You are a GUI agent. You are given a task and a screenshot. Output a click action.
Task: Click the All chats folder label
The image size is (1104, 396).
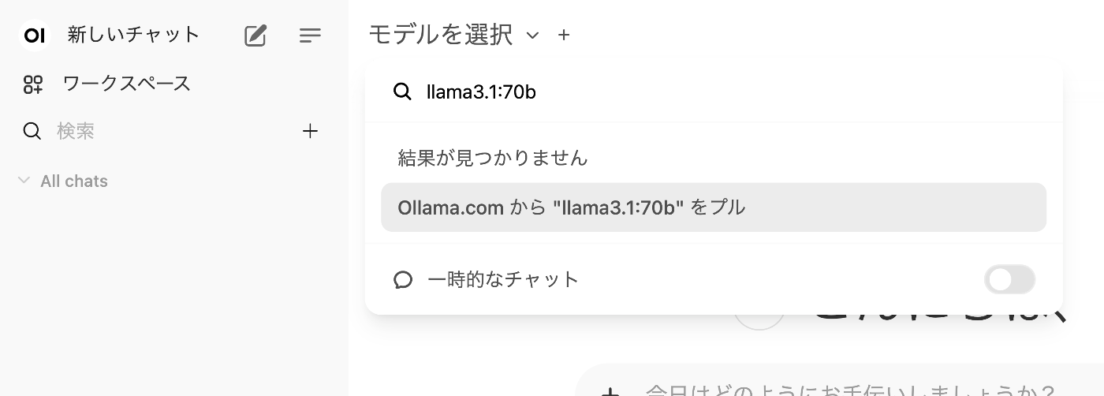(74, 181)
